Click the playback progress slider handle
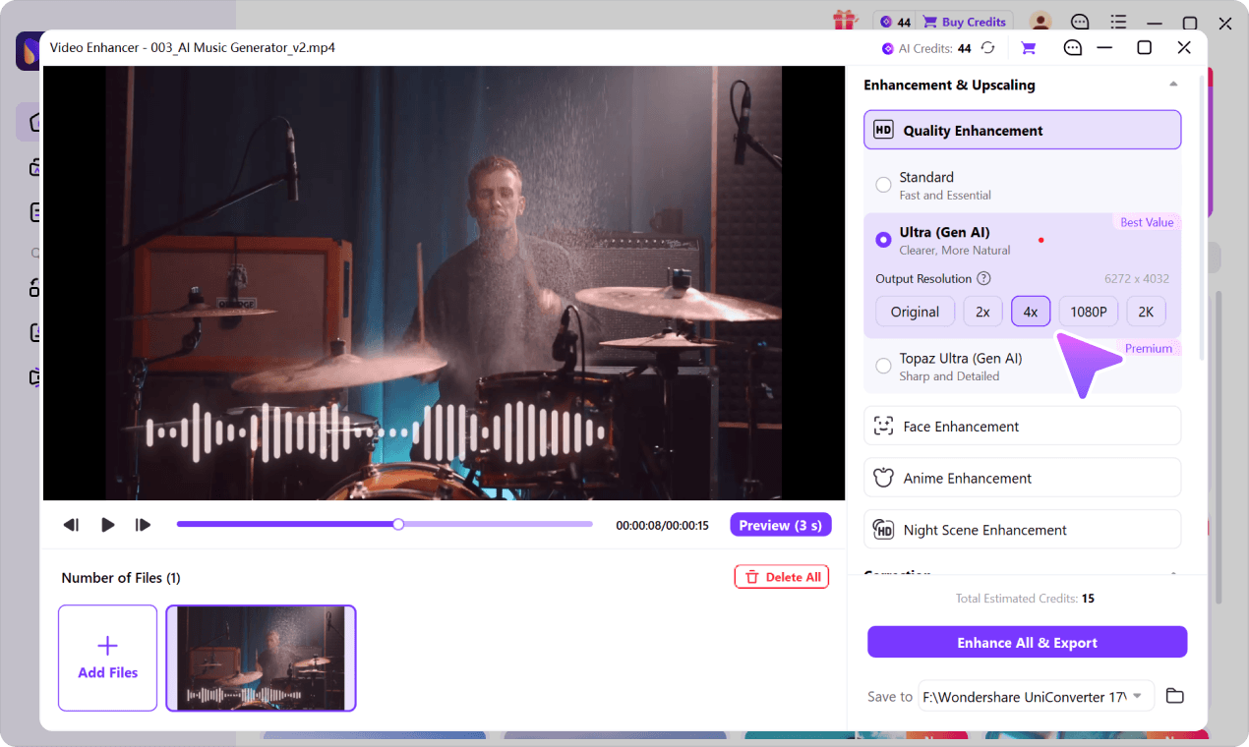This screenshot has width=1249, height=747. click(398, 525)
